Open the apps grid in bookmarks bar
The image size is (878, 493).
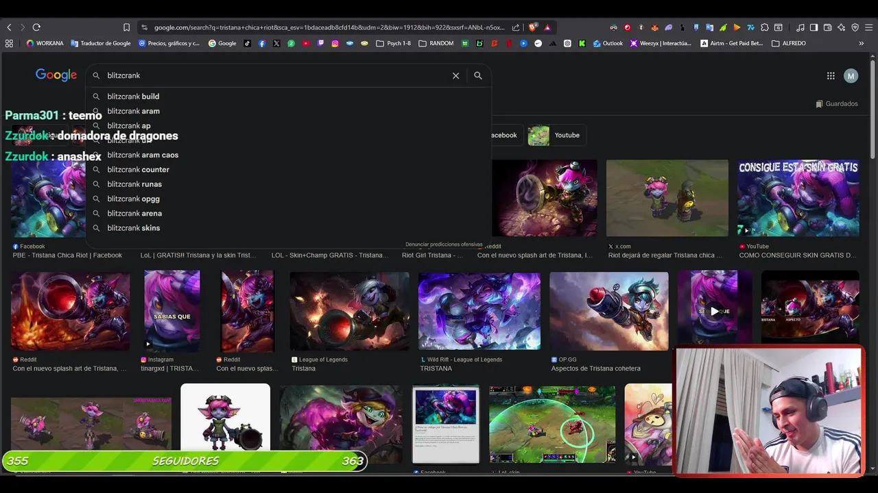point(9,43)
